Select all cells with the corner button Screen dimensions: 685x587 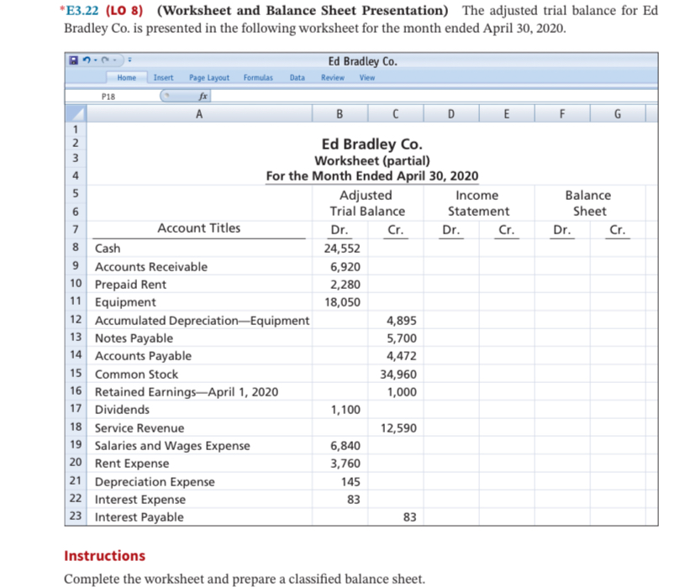click(75, 114)
